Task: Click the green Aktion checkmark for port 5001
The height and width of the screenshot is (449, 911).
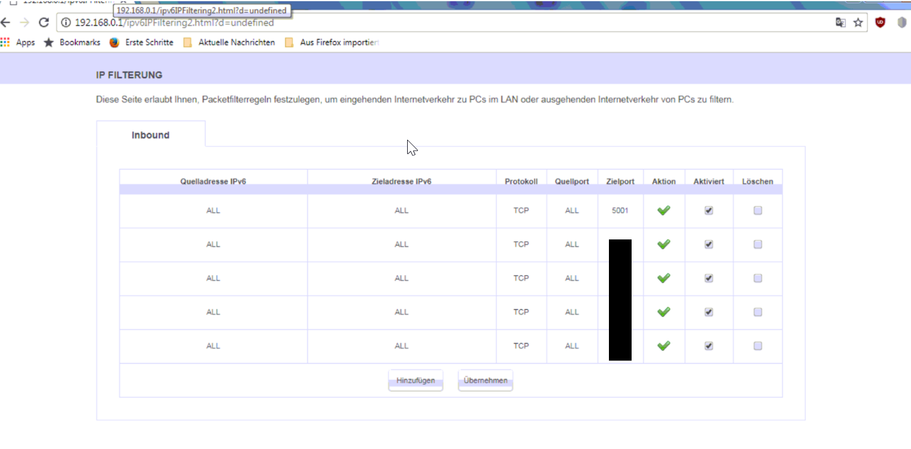Action: [x=663, y=210]
